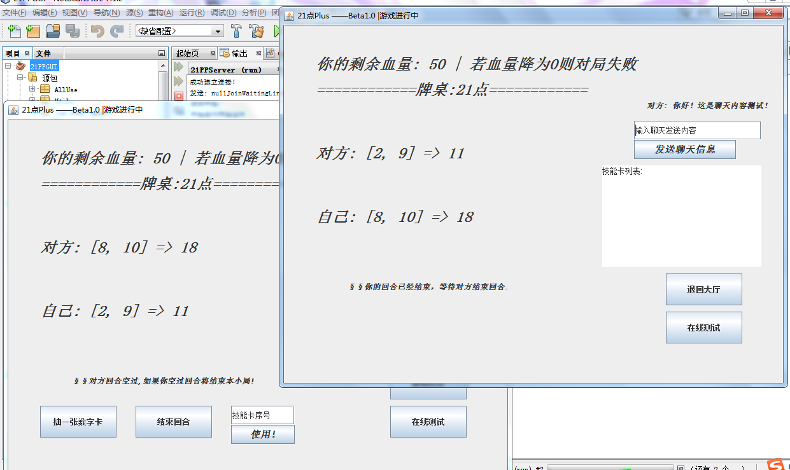This screenshot has height=470, width=790.
Task: Select the 输出 tab
Action: (240, 53)
